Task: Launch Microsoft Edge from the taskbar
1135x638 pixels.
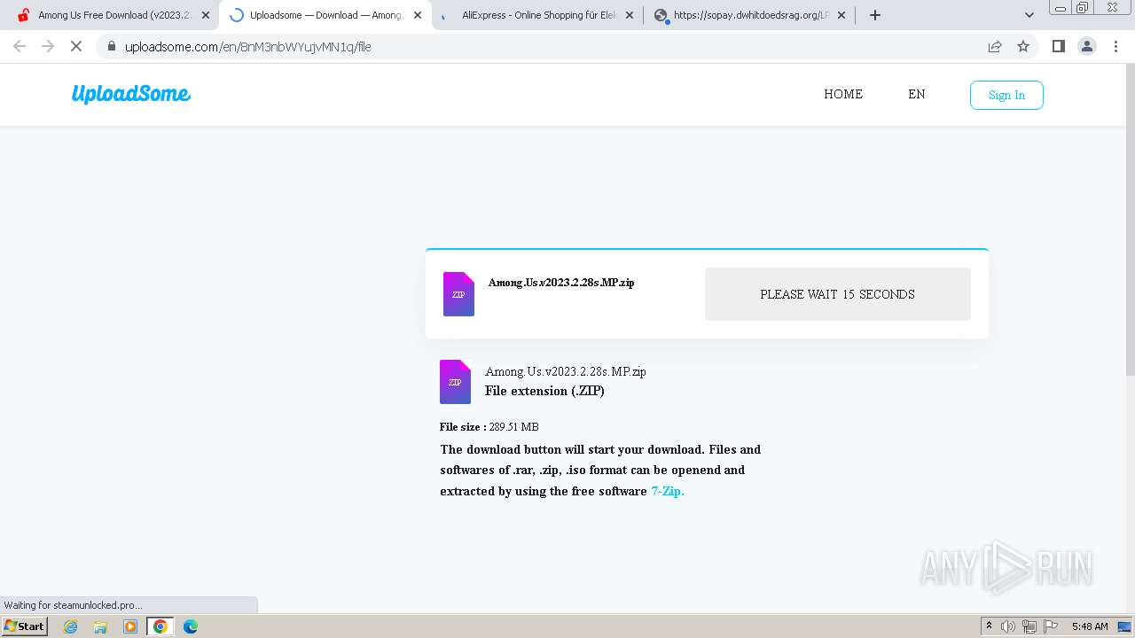Action: 190,626
